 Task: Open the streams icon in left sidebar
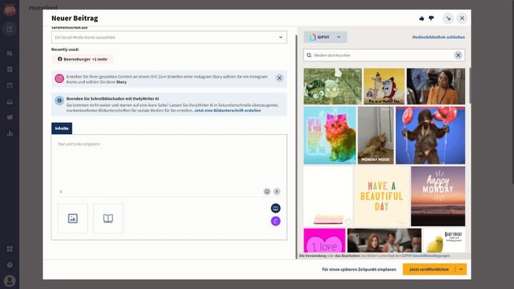(9, 53)
